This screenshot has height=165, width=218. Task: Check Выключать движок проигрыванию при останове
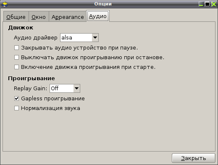click(x=16, y=57)
